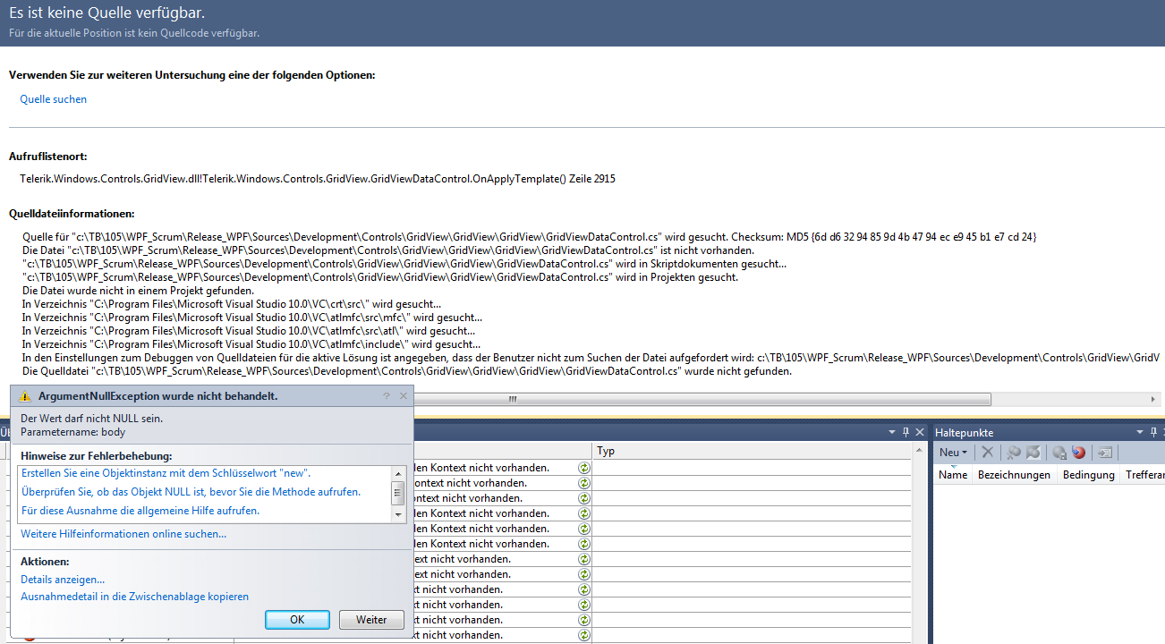Click the export breakpoints icon with the disk
The width and height of the screenshot is (1165, 644).
point(1059,453)
